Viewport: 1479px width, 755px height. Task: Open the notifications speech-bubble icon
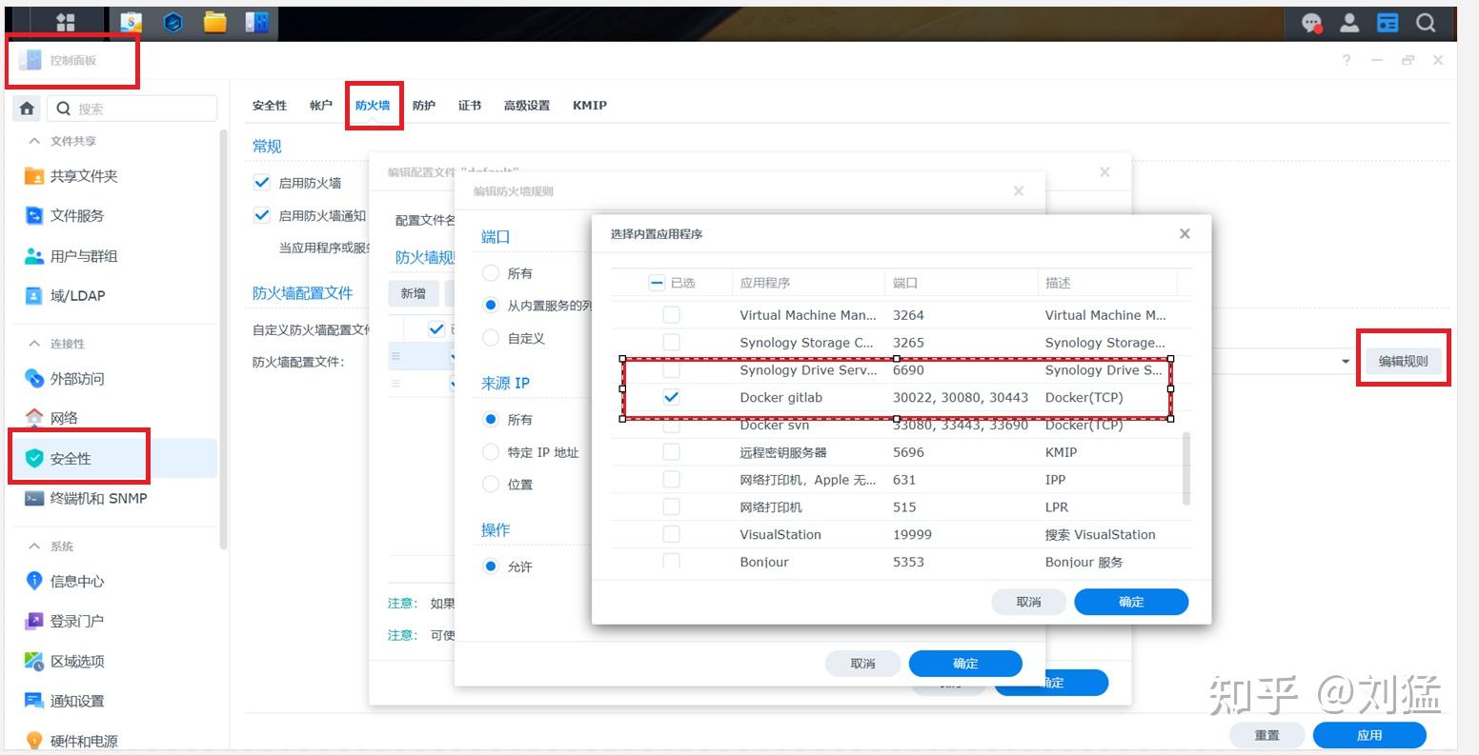[x=1312, y=23]
